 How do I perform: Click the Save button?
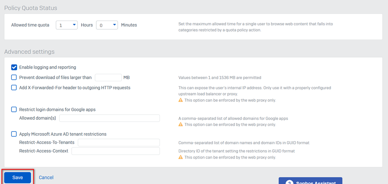point(18,178)
